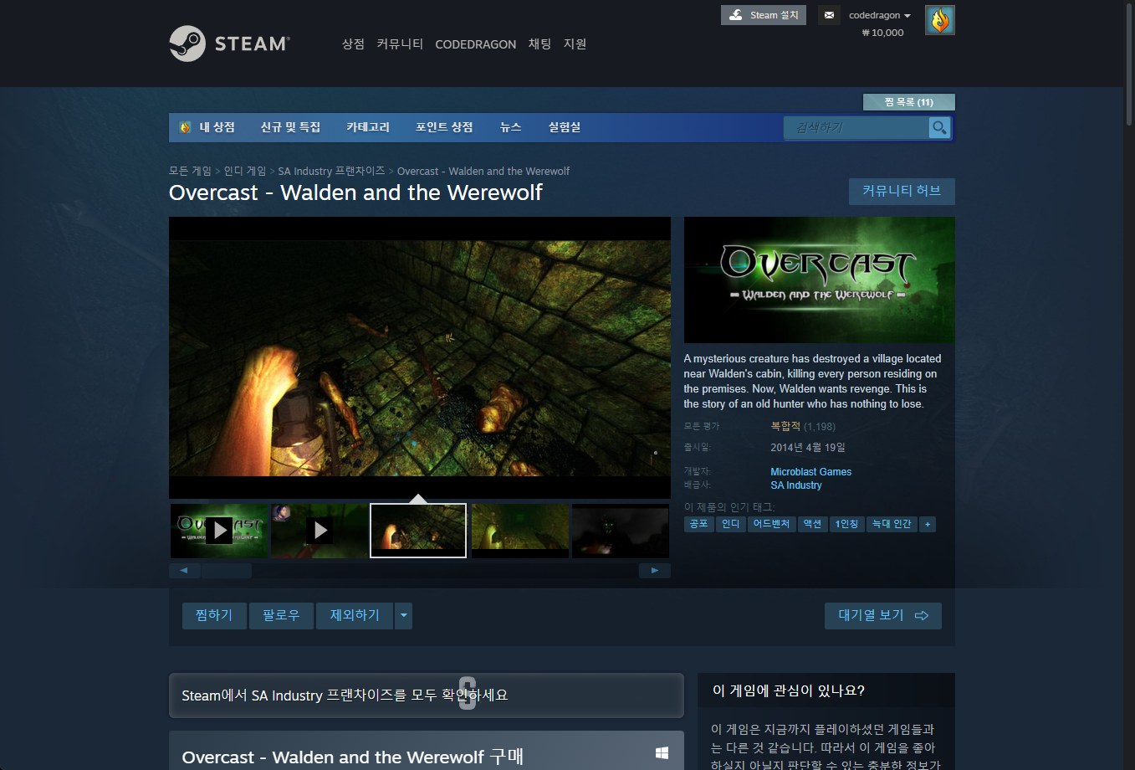Viewport: 1135px width, 770px height.
Task: Open the 커뮤니티 menu
Action: 400,44
